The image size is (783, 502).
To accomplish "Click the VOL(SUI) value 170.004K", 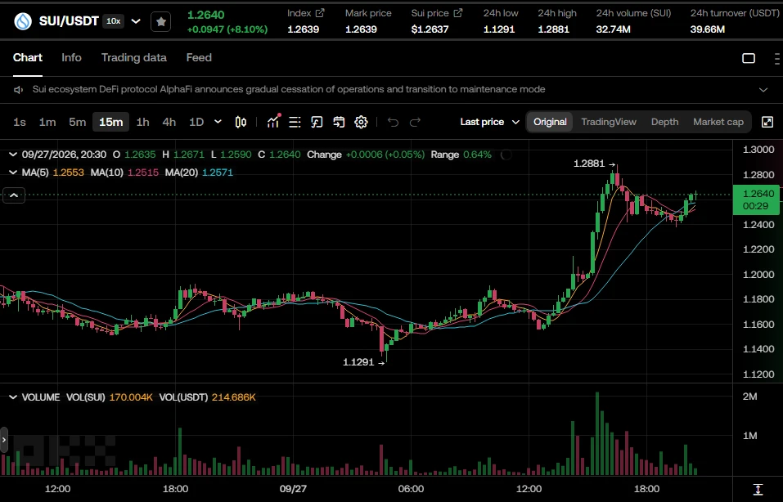I will point(131,397).
